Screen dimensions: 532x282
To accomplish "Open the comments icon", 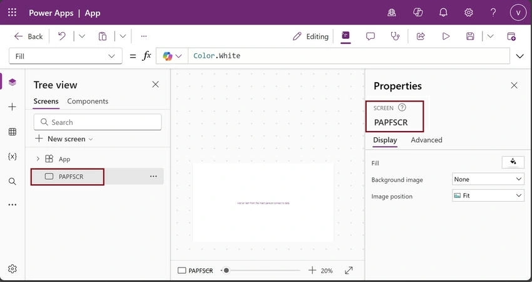I will [x=370, y=36].
